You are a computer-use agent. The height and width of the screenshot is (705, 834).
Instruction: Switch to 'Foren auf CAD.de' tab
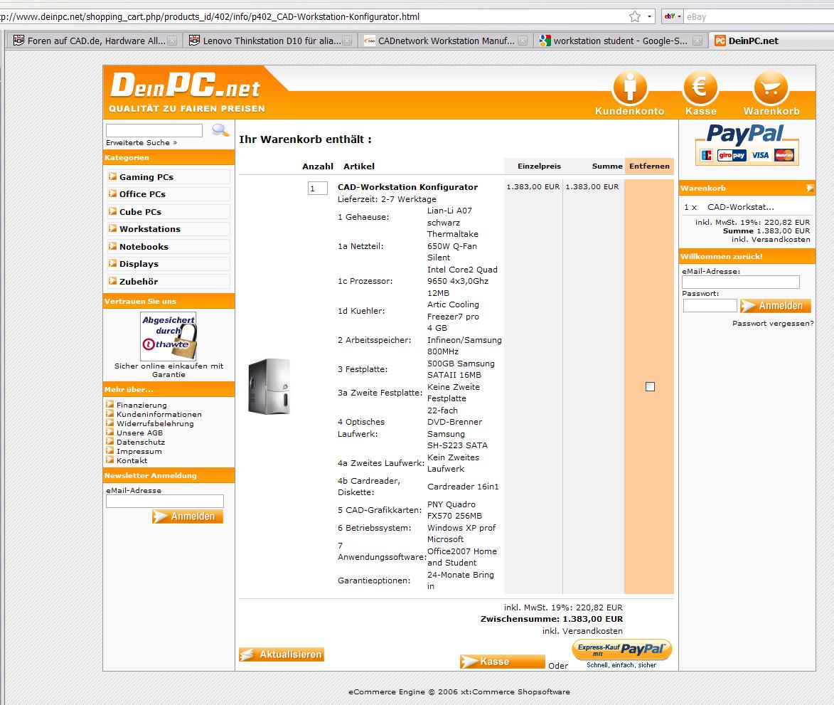tap(95, 41)
